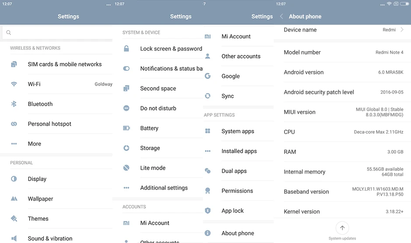Select Internal memory row
The width and height of the screenshot is (411, 243).
coord(342,171)
